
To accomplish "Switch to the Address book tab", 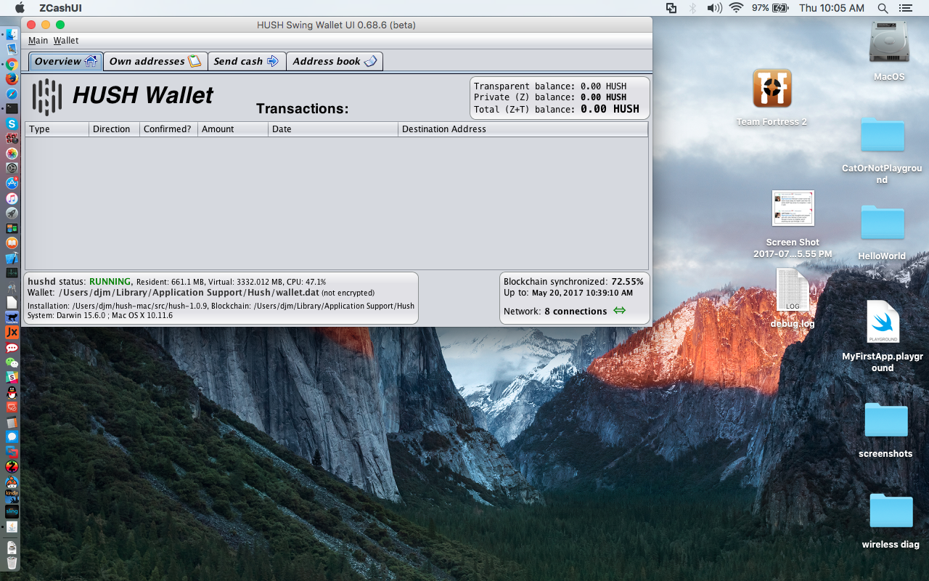I will (x=335, y=61).
